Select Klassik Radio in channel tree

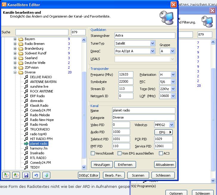point(39,106)
